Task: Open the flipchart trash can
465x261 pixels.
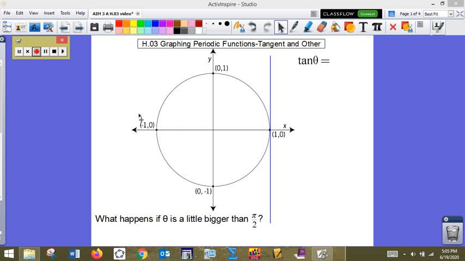Action: [452, 233]
